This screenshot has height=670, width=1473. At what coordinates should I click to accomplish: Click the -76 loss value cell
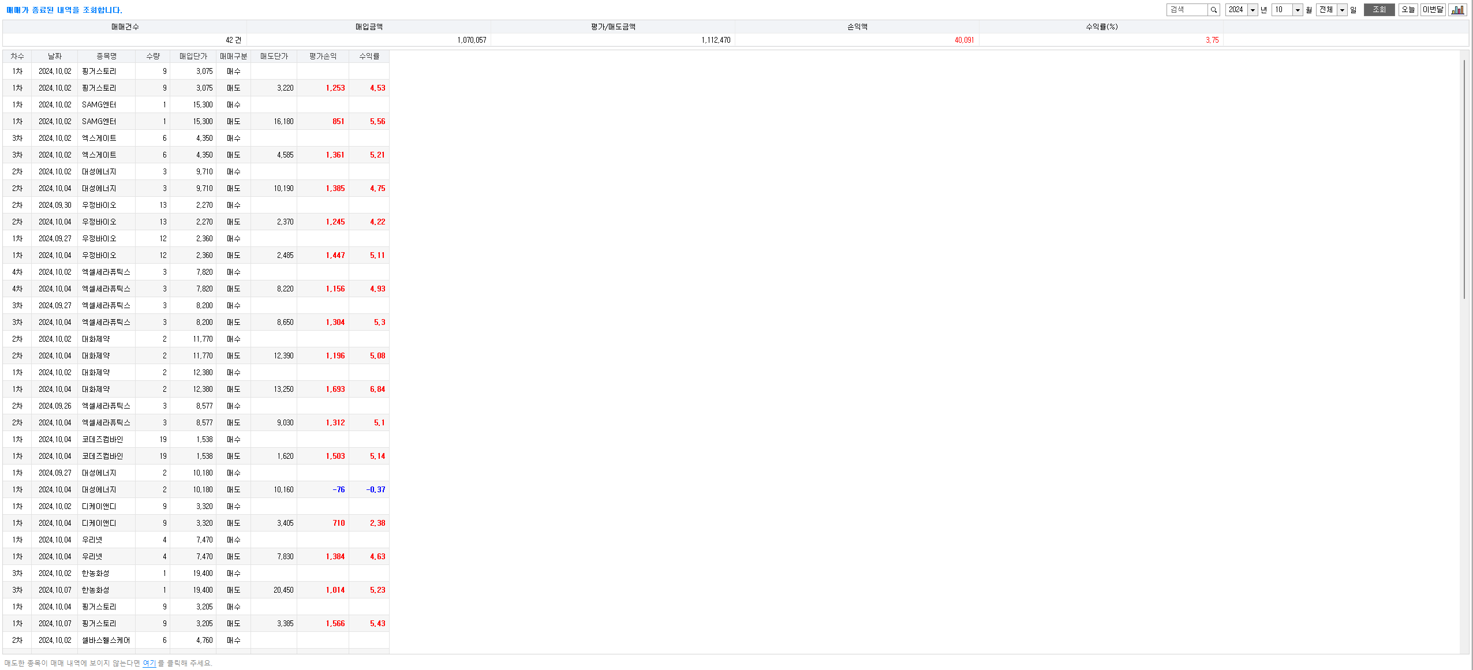click(338, 489)
